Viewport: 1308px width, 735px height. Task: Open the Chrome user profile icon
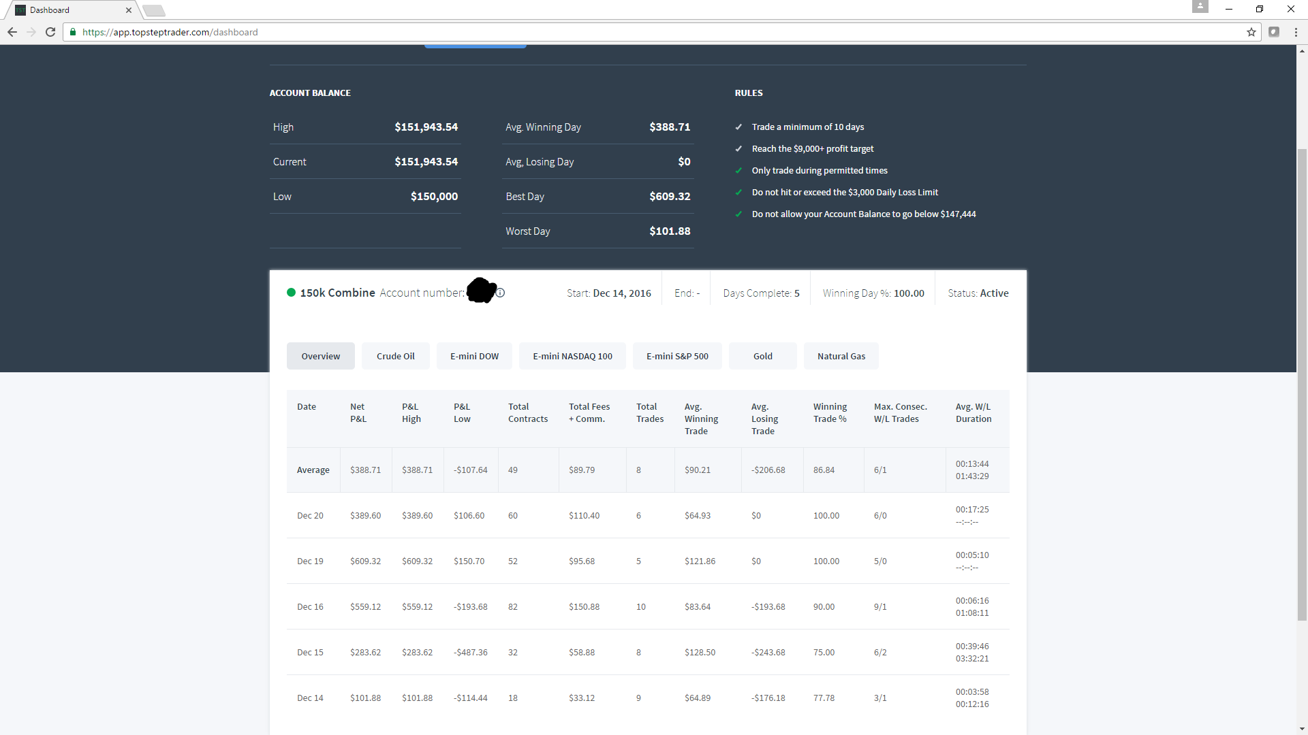click(1200, 7)
